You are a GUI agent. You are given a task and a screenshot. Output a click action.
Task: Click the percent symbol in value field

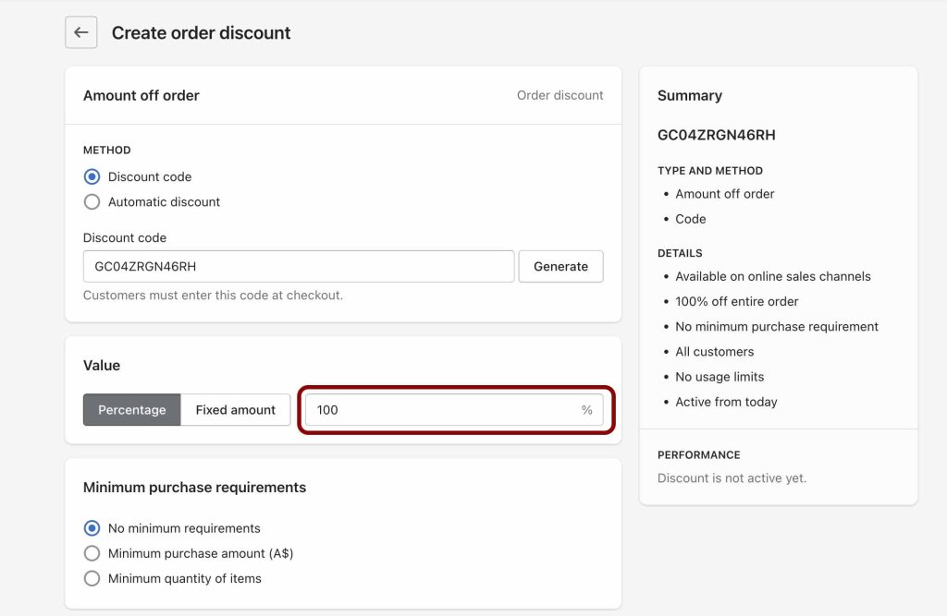pyautogui.click(x=586, y=409)
